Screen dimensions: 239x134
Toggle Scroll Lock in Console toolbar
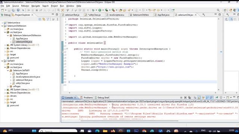point(199,98)
